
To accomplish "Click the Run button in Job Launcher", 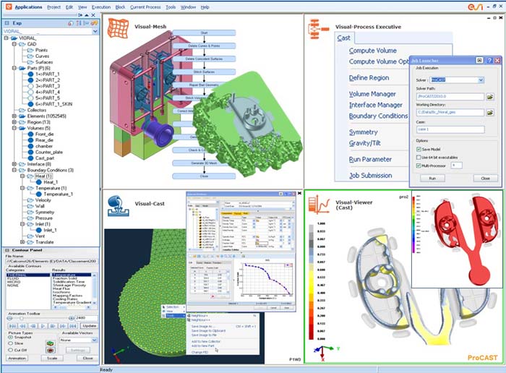I will (432, 179).
